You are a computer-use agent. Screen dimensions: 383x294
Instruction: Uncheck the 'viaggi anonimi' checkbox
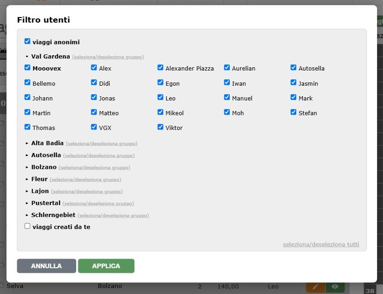click(x=27, y=41)
